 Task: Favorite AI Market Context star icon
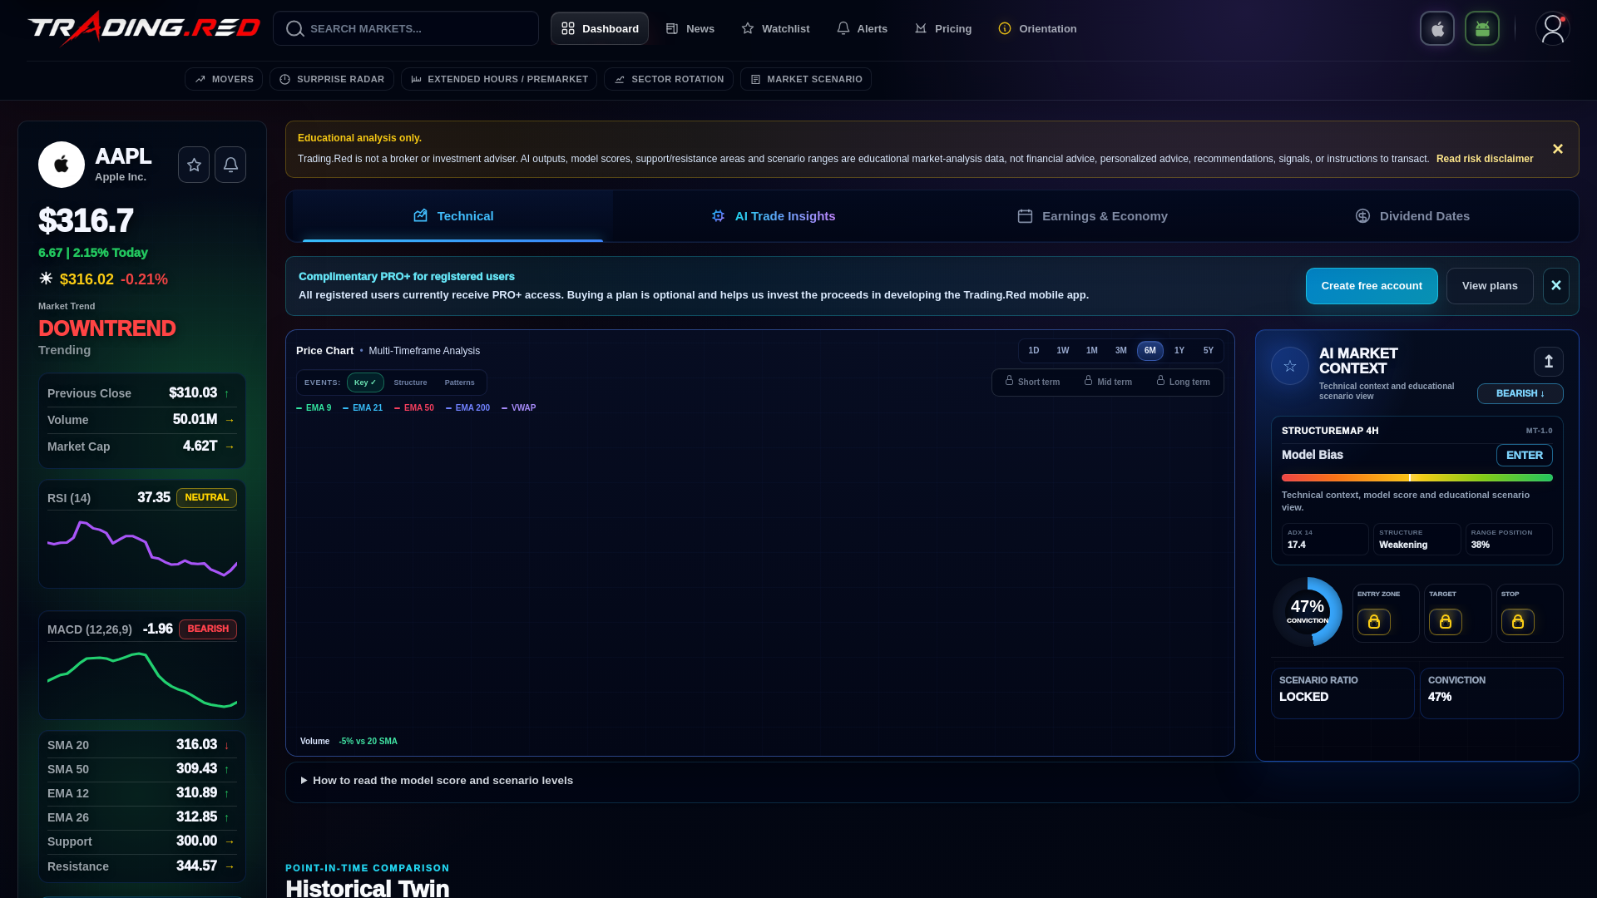1290,366
